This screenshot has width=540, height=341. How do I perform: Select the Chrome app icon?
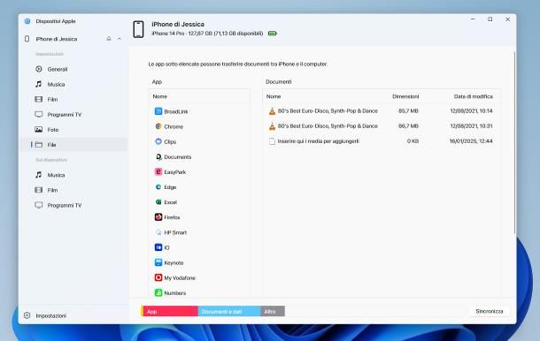pyautogui.click(x=158, y=126)
